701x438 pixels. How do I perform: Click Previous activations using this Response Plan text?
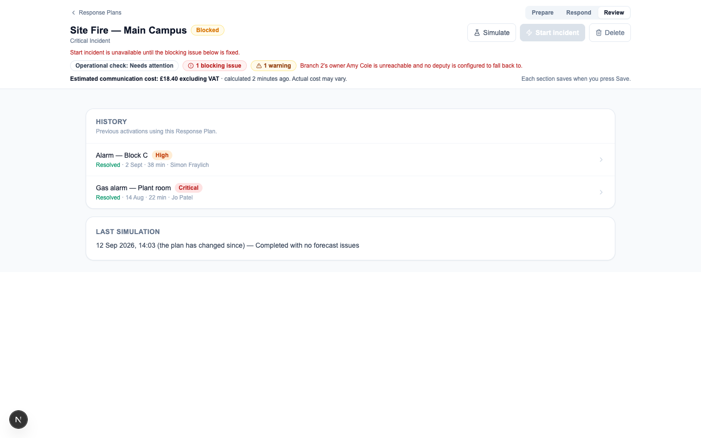tap(156, 131)
